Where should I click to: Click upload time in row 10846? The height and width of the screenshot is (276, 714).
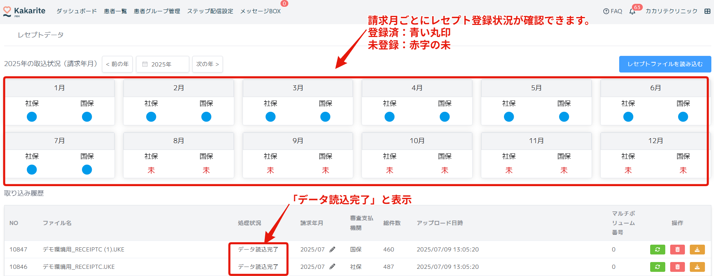click(x=448, y=267)
